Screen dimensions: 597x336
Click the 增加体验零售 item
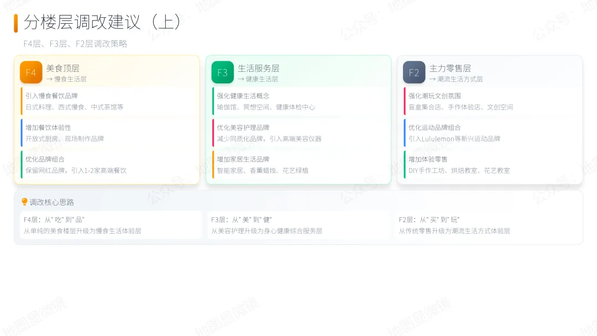click(x=428, y=159)
